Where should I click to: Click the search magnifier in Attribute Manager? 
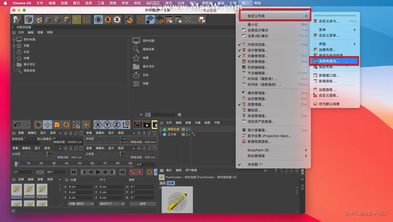click(281, 171)
